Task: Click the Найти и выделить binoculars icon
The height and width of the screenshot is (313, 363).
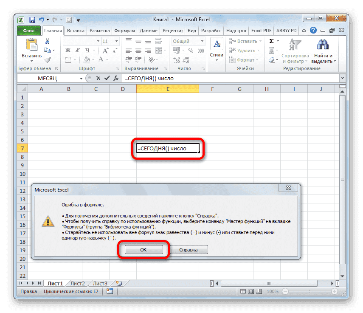Action: pyautogui.click(x=323, y=45)
